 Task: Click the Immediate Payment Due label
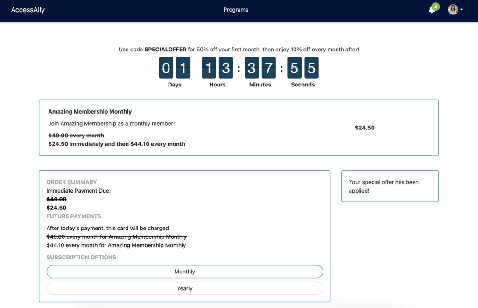(78, 191)
